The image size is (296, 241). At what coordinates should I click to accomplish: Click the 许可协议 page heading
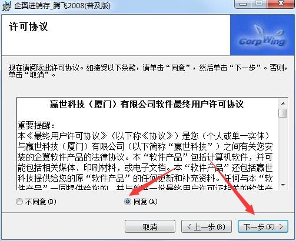[x=29, y=26]
